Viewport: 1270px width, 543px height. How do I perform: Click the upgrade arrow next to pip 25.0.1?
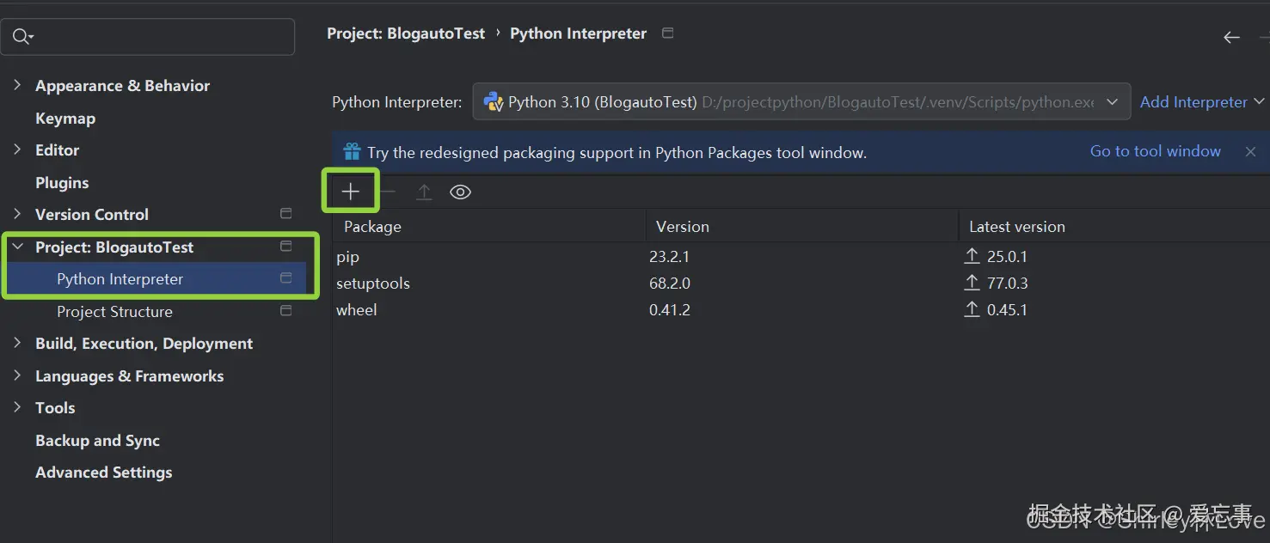[x=972, y=256]
